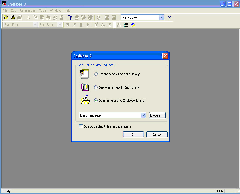This screenshot has height=194, width=240.
Task: Click the Export up-arrow icon
Action: click(90, 17)
